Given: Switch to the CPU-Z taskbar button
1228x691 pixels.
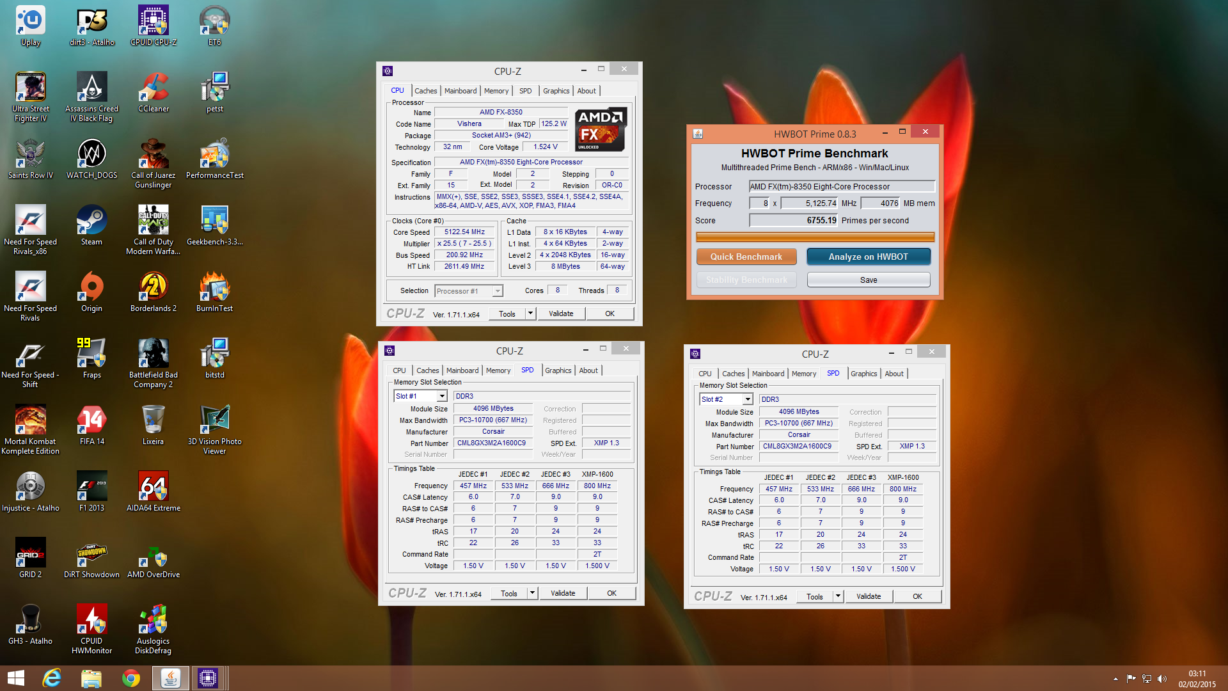Looking at the screenshot, I should [x=208, y=678].
